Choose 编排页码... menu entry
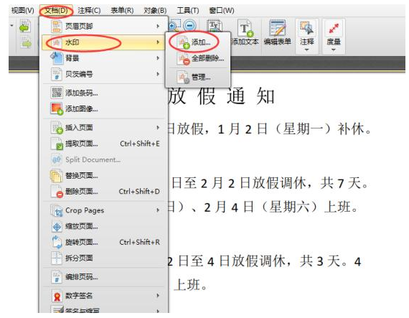This screenshot has width=409, height=318. click(104, 277)
